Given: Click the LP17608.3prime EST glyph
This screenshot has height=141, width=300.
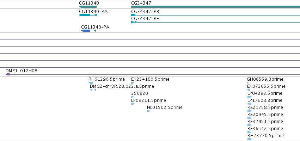Looking at the screenshot, I should [249, 104].
